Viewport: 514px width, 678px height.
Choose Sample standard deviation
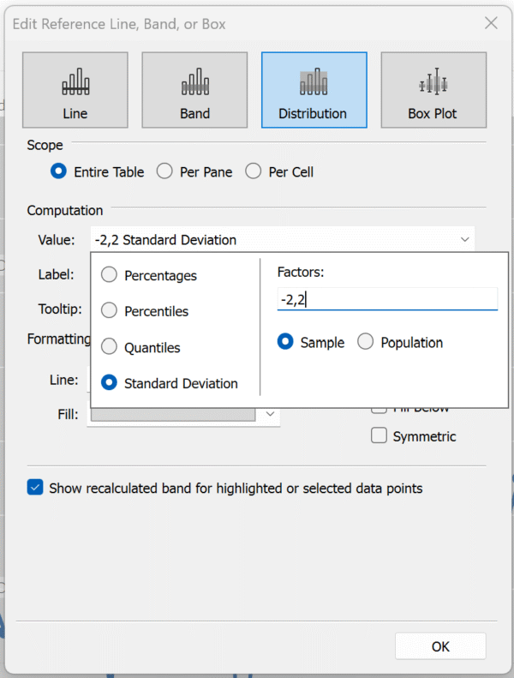tap(286, 342)
